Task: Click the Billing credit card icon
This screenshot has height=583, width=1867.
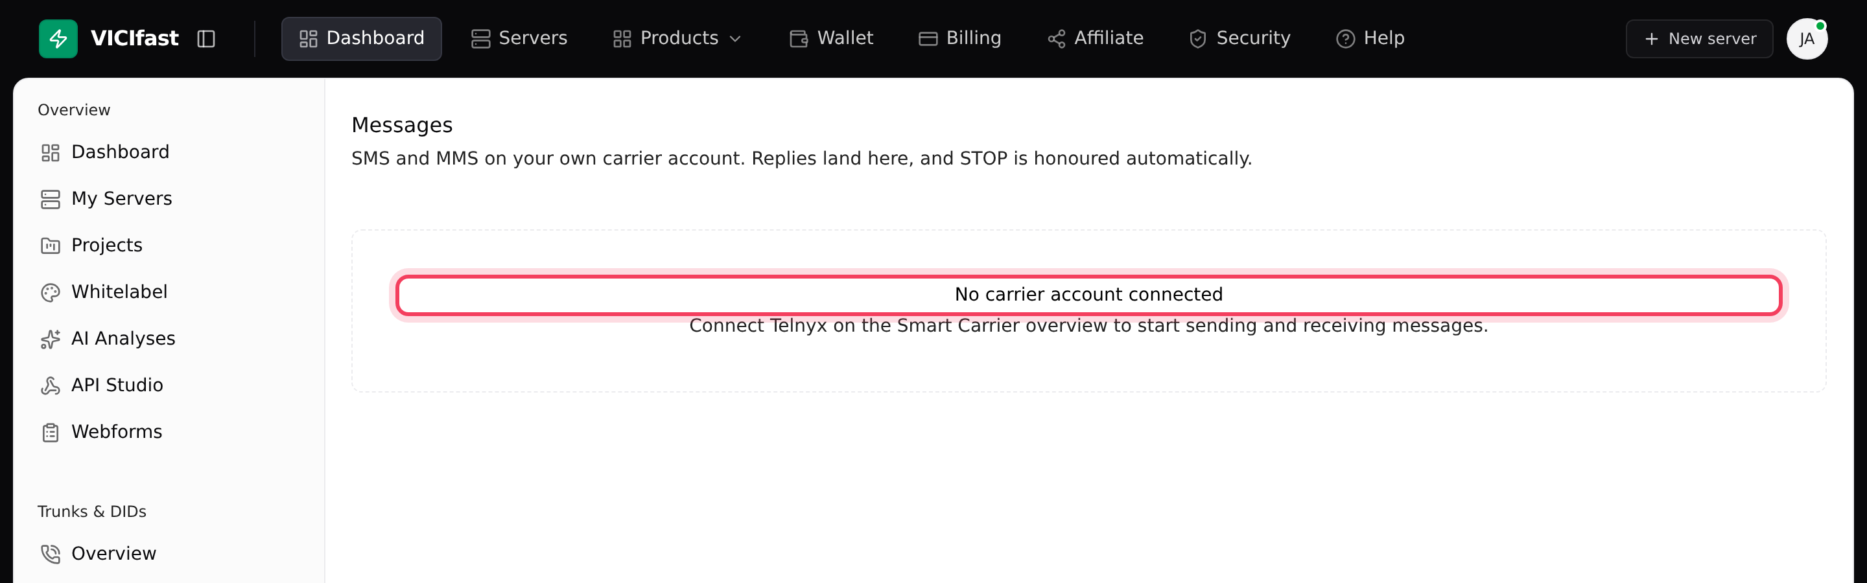Action: [x=928, y=38]
